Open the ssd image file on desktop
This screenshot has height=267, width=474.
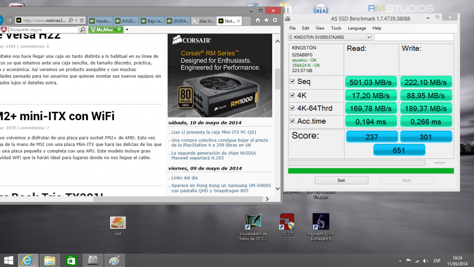coord(118,226)
